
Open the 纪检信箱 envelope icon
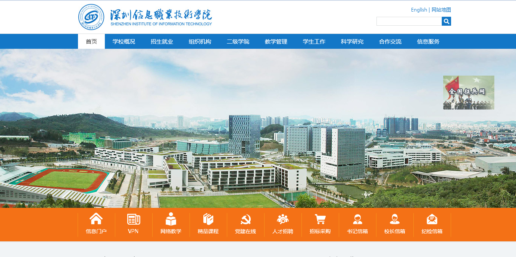pyautogui.click(x=432, y=219)
